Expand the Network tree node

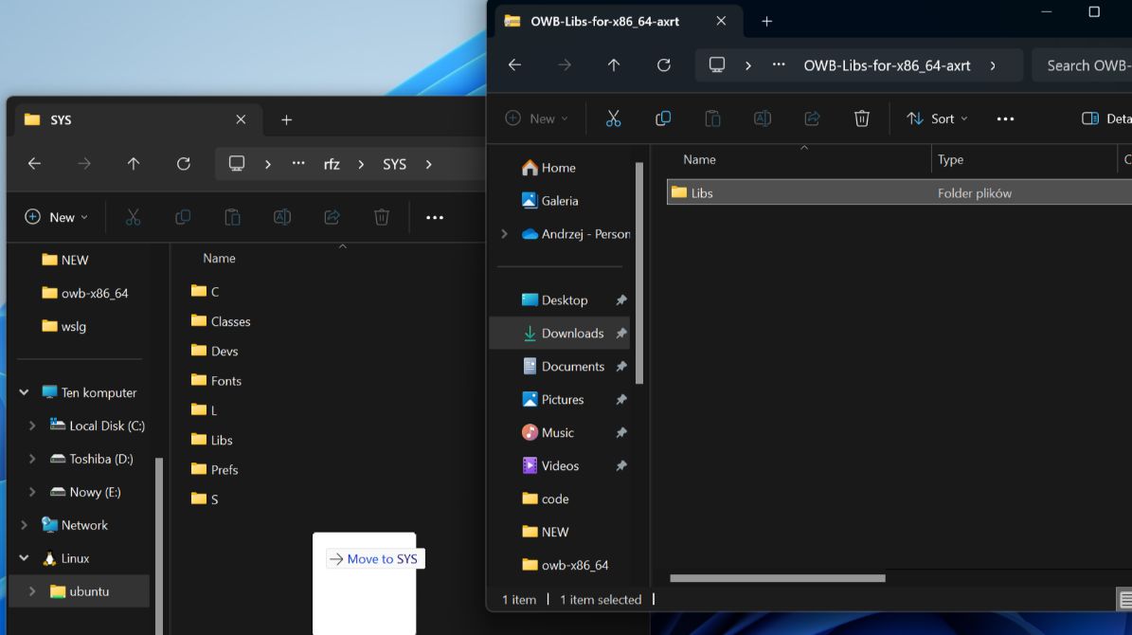[24, 525]
